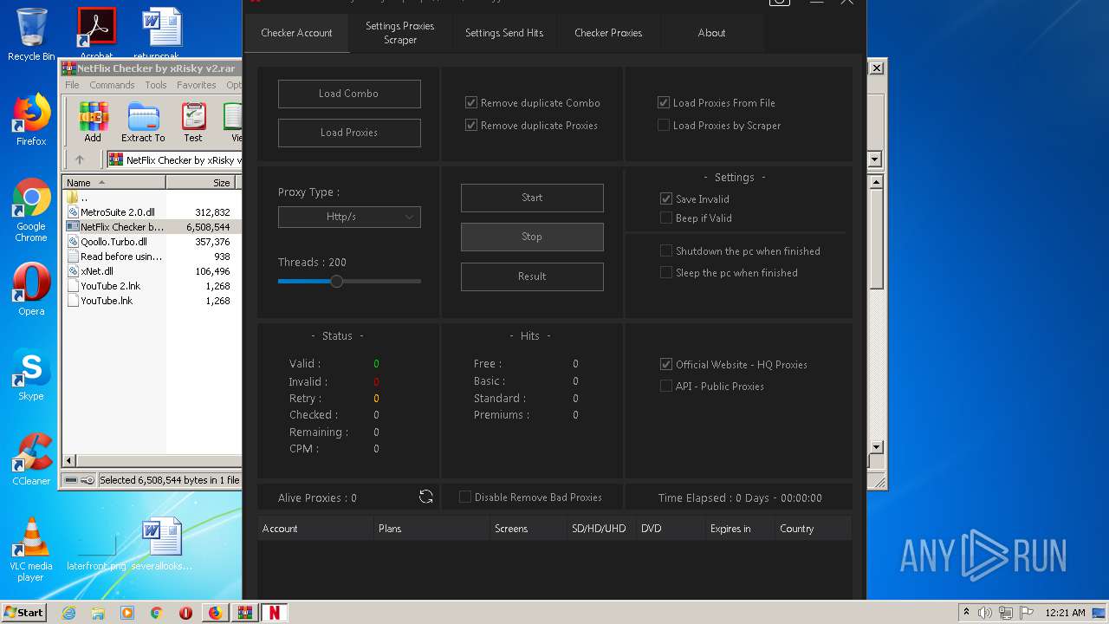The image size is (1109, 624).
Task: Check Disable Remove Bad Proxies
Action: coord(465,497)
